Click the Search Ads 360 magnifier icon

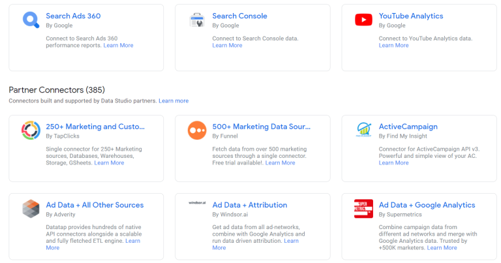tap(30, 20)
